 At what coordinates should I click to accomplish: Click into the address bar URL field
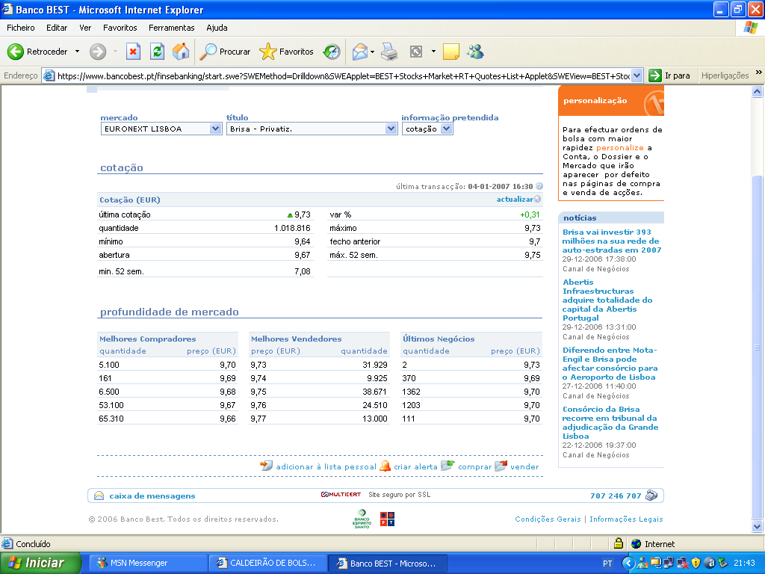point(343,75)
